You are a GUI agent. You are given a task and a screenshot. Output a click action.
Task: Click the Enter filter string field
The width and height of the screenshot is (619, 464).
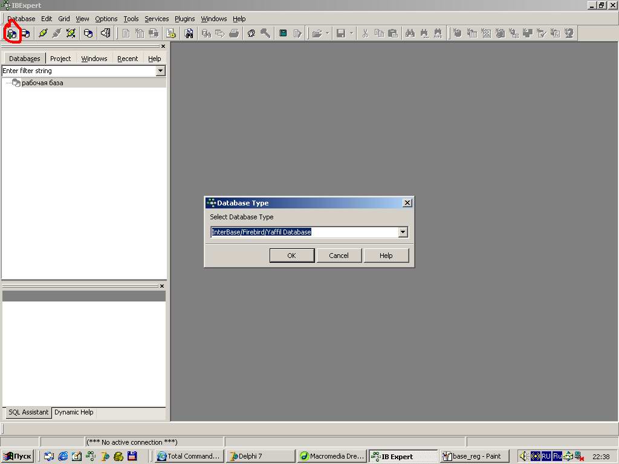(x=79, y=71)
